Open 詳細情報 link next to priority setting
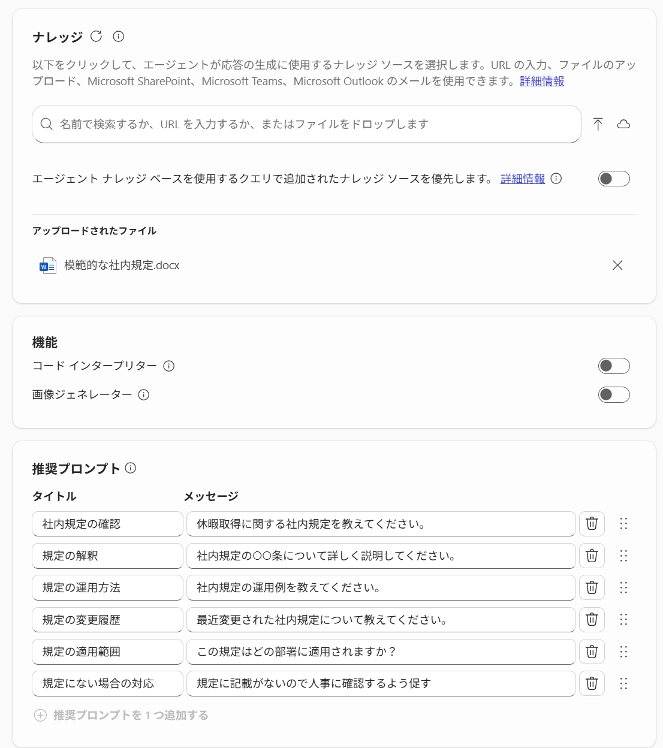 coord(523,179)
